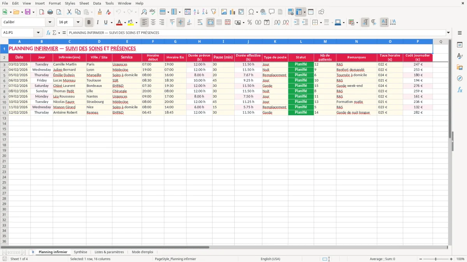467x262 pixels.
Task: Click the zoom out minus button
Action: pyautogui.click(x=420, y=259)
